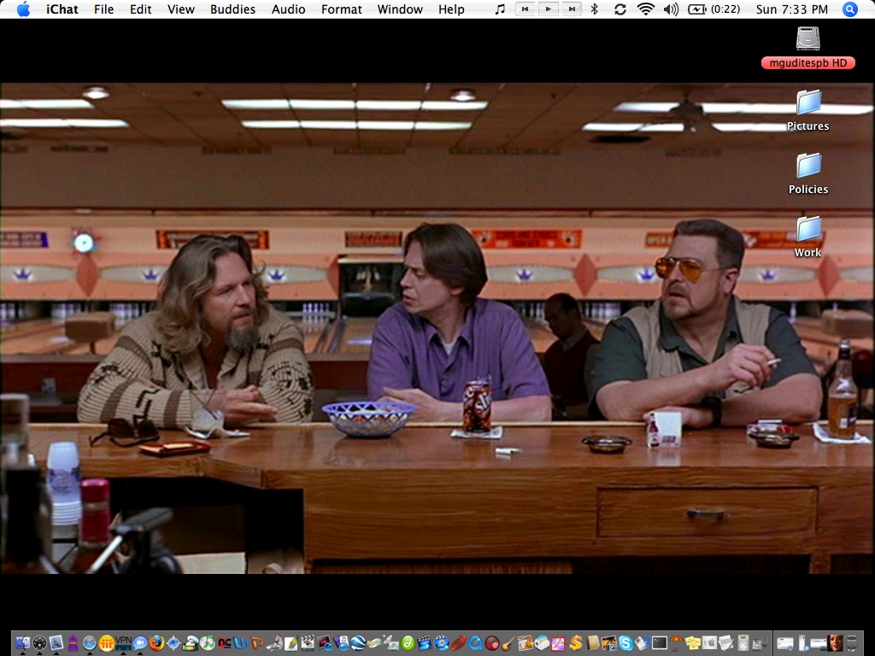Open the gold dollar-sign app in Dock
This screenshot has width=875, height=656.
[x=575, y=642]
